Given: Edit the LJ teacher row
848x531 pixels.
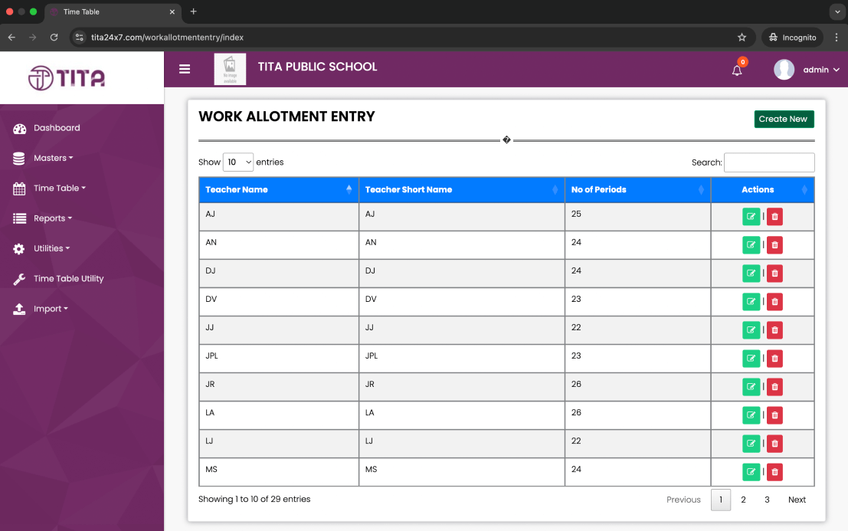Looking at the screenshot, I should click(751, 444).
